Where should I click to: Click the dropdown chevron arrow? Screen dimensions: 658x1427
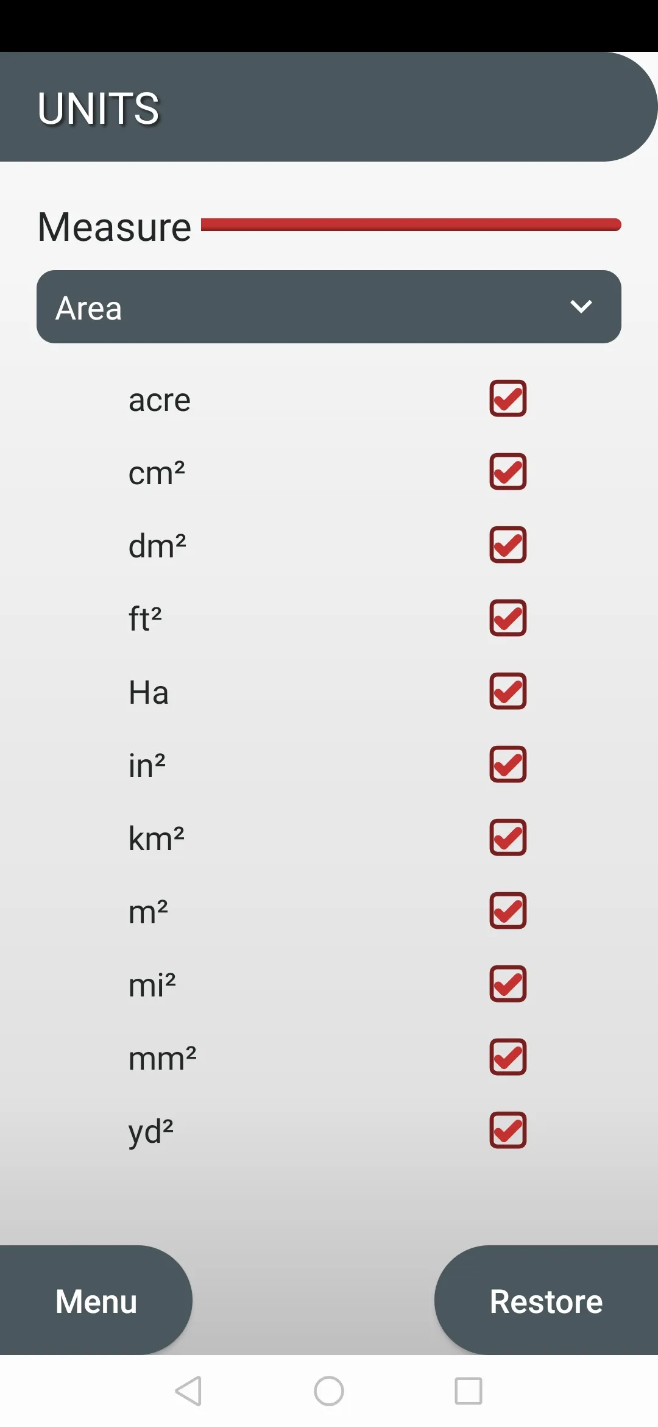[x=581, y=306]
